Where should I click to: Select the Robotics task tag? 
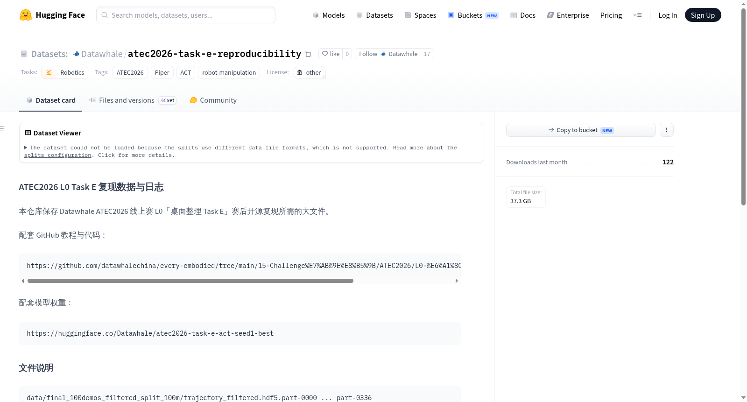[65, 72]
